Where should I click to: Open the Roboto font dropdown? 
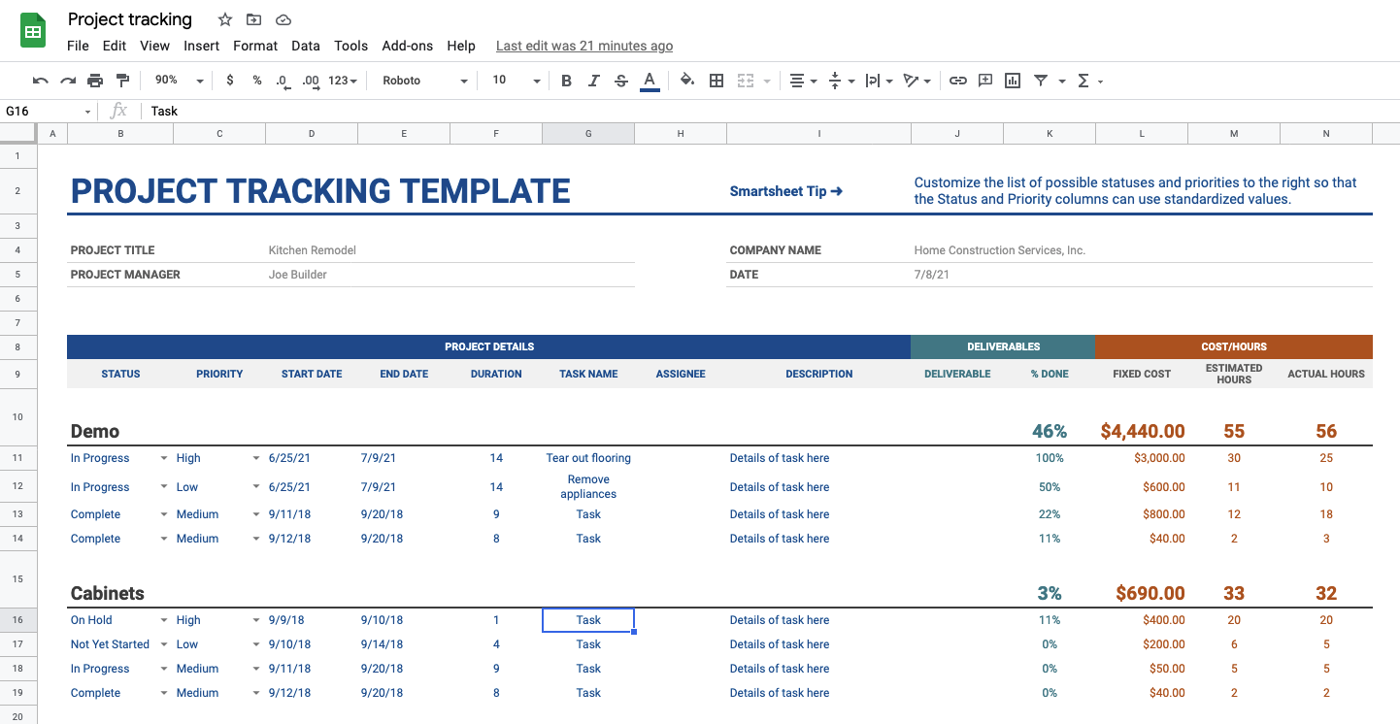[x=425, y=81]
